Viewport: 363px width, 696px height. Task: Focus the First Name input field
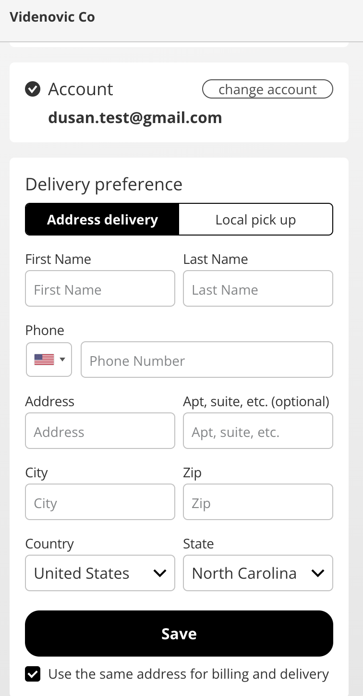pos(100,288)
